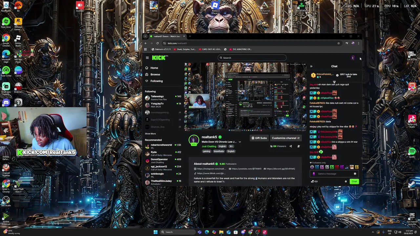The image size is (420, 236).
Task: Click Windows Start button
Action: pos(155,232)
